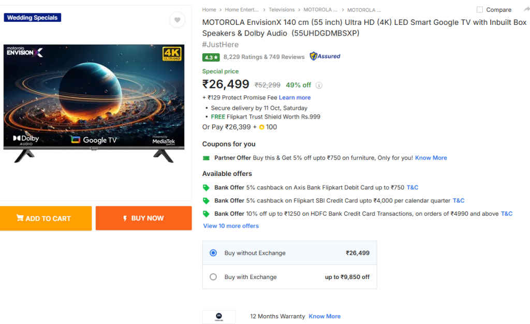Screen dimensions: 530x324
Task: Click the 4.3 star rating badge
Action: pyautogui.click(x=211, y=57)
